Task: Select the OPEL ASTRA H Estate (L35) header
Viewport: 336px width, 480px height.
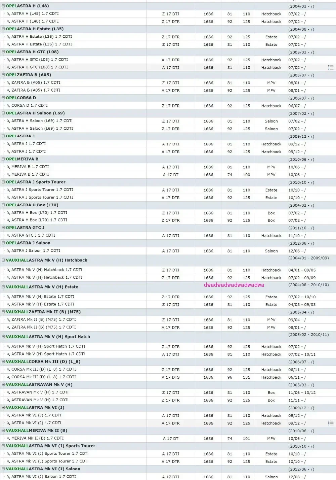Action: [35, 29]
